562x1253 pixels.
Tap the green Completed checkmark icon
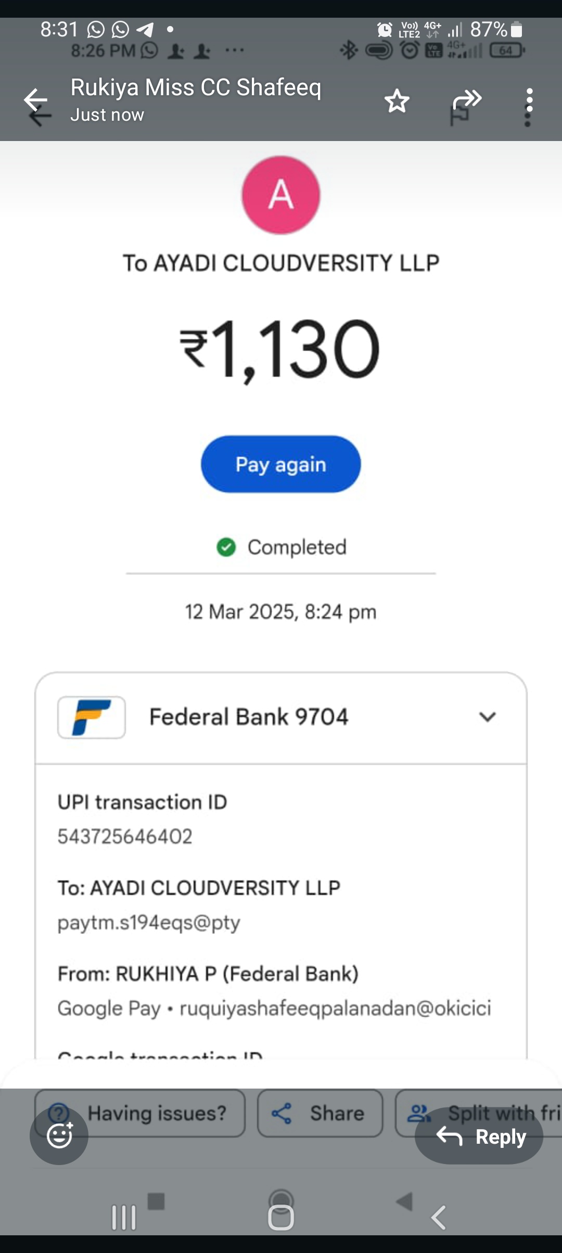click(x=226, y=547)
